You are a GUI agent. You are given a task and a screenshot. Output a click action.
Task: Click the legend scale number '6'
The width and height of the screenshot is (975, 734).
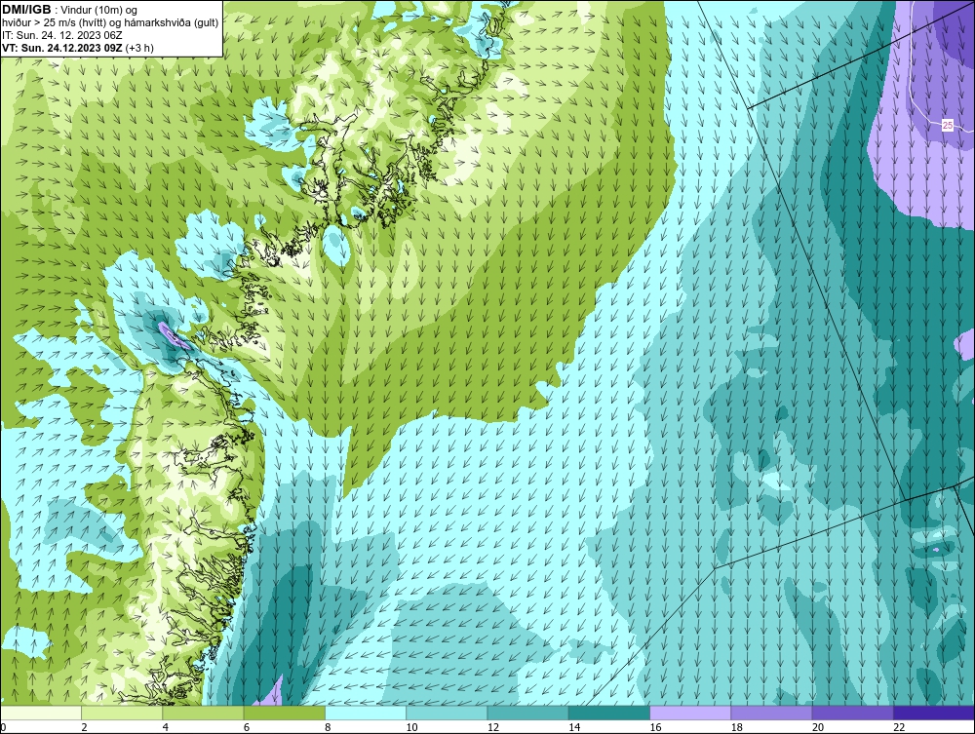247,728
